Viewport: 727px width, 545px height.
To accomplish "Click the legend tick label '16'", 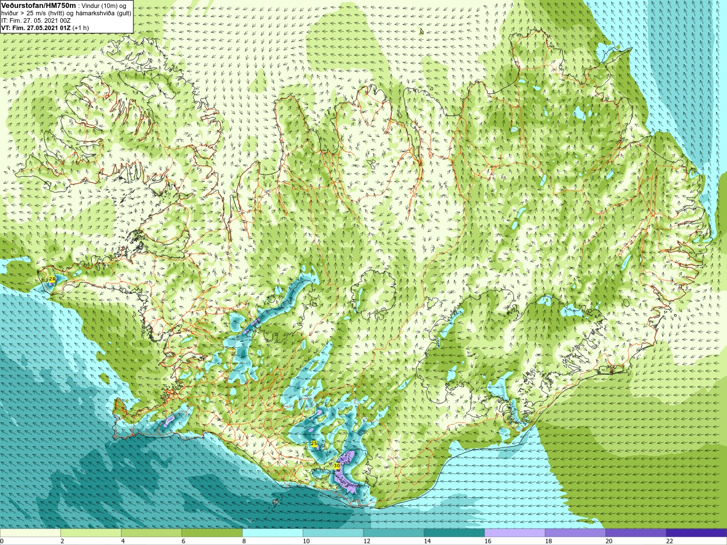I will (x=488, y=541).
